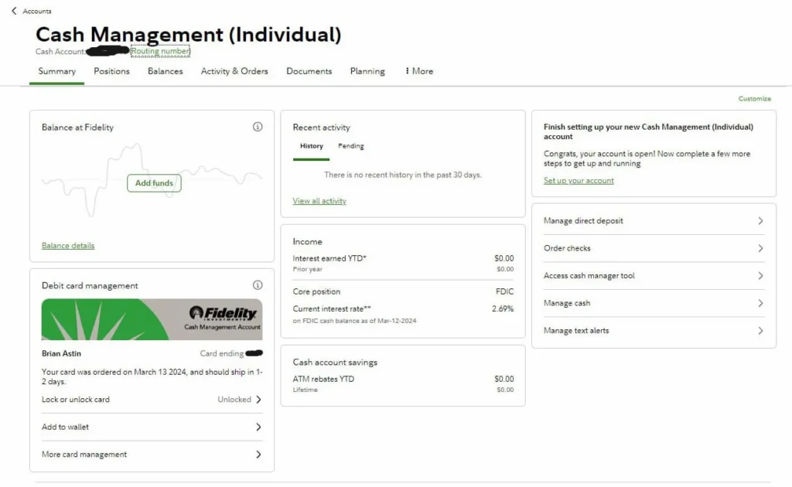
Task: Click the Manage cash label
Action: (567, 303)
